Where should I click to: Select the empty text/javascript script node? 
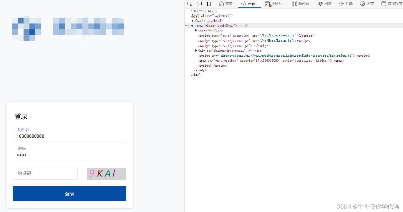[233, 46]
